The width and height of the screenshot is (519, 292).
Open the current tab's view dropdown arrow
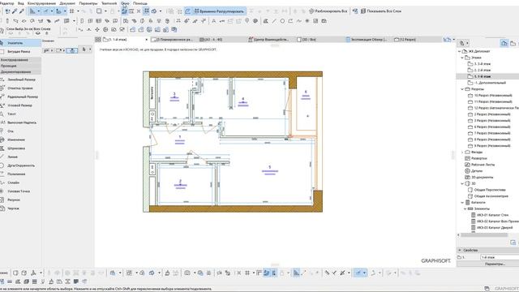pyautogui.click(x=146, y=40)
